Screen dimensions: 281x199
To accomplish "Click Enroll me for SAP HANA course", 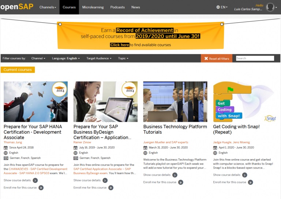I will click(20, 188).
